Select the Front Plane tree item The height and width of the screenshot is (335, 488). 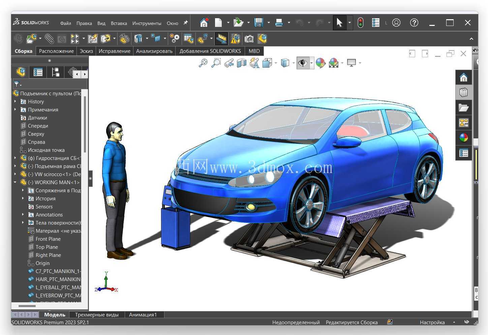pyautogui.click(x=48, y=239)
